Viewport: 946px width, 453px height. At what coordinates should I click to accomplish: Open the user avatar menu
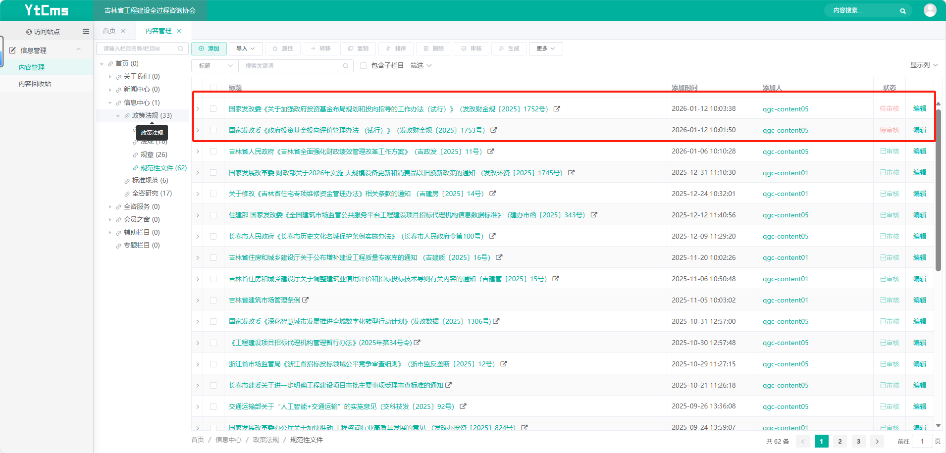point(930,10)
